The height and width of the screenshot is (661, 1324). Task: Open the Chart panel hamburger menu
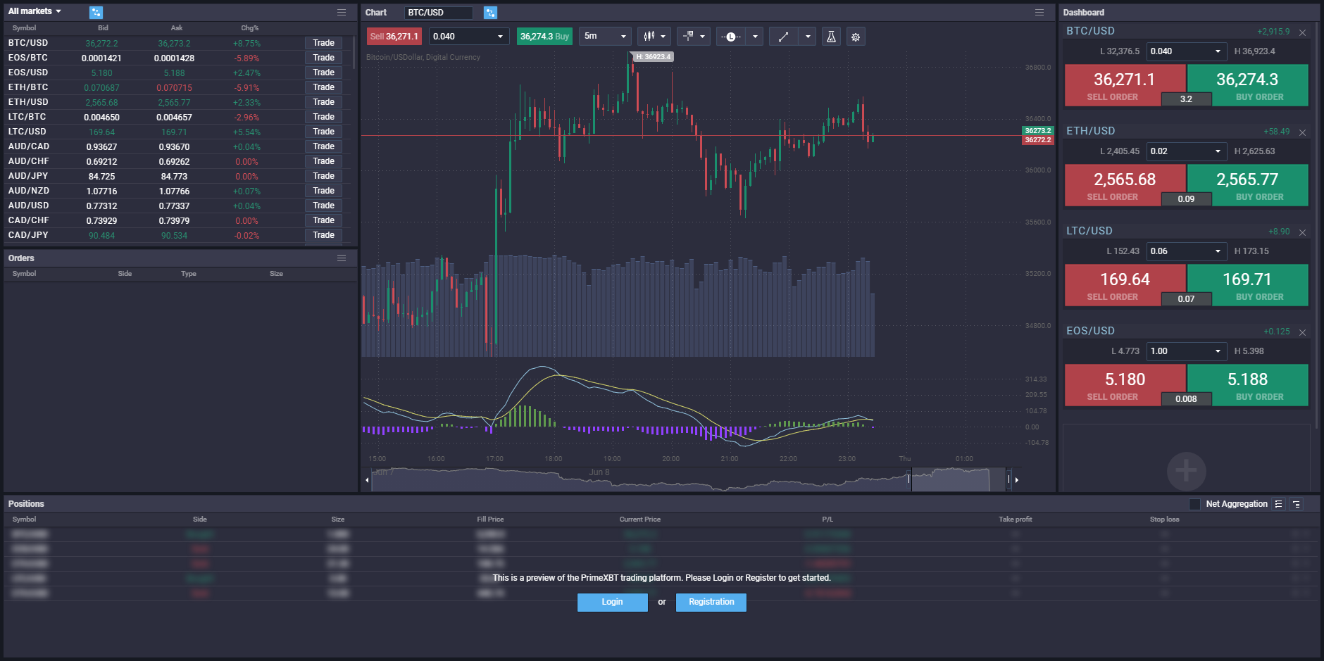click(x=1039, y=12)
